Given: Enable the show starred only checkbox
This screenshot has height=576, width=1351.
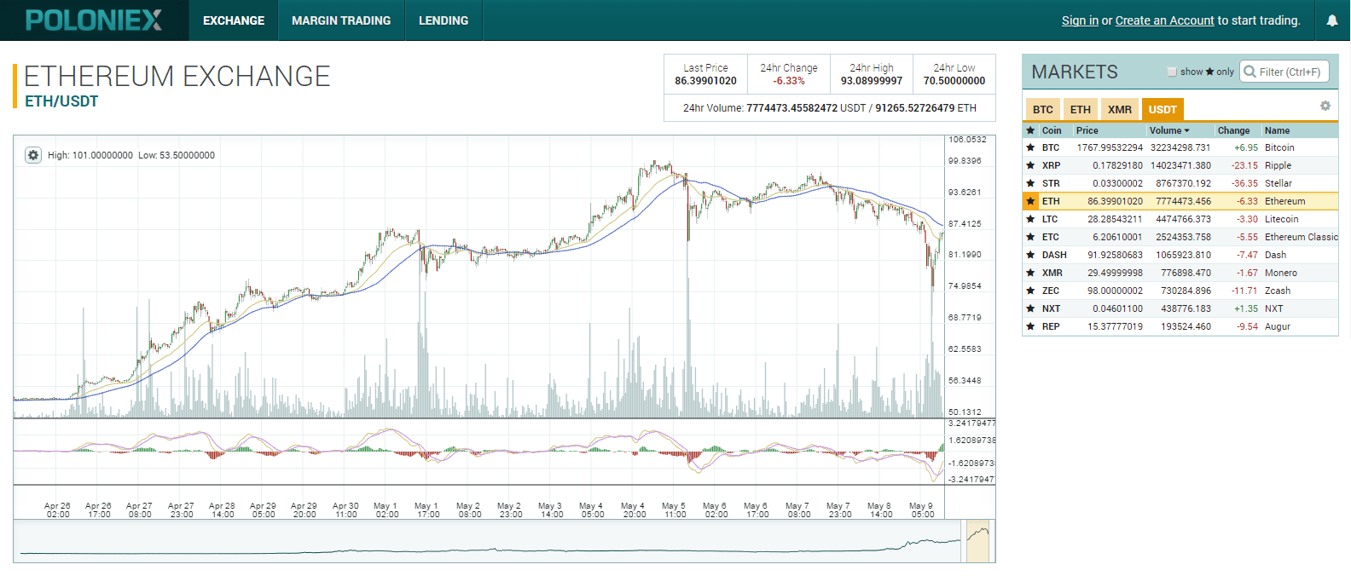Looking at the screenshot, I should coord(1172,72).
